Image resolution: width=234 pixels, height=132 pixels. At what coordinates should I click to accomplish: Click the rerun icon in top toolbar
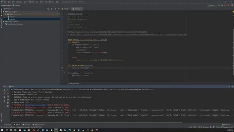(219, 5)
